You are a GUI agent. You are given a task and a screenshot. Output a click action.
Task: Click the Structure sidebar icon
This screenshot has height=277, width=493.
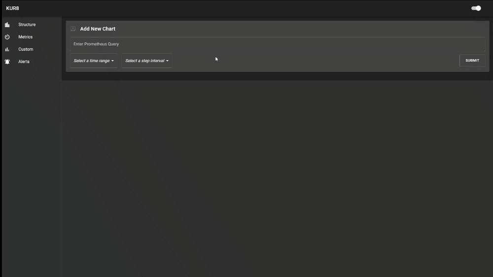coord(7,25)
